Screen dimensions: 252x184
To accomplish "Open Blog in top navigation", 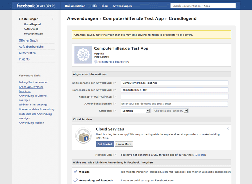I will 105,6.
